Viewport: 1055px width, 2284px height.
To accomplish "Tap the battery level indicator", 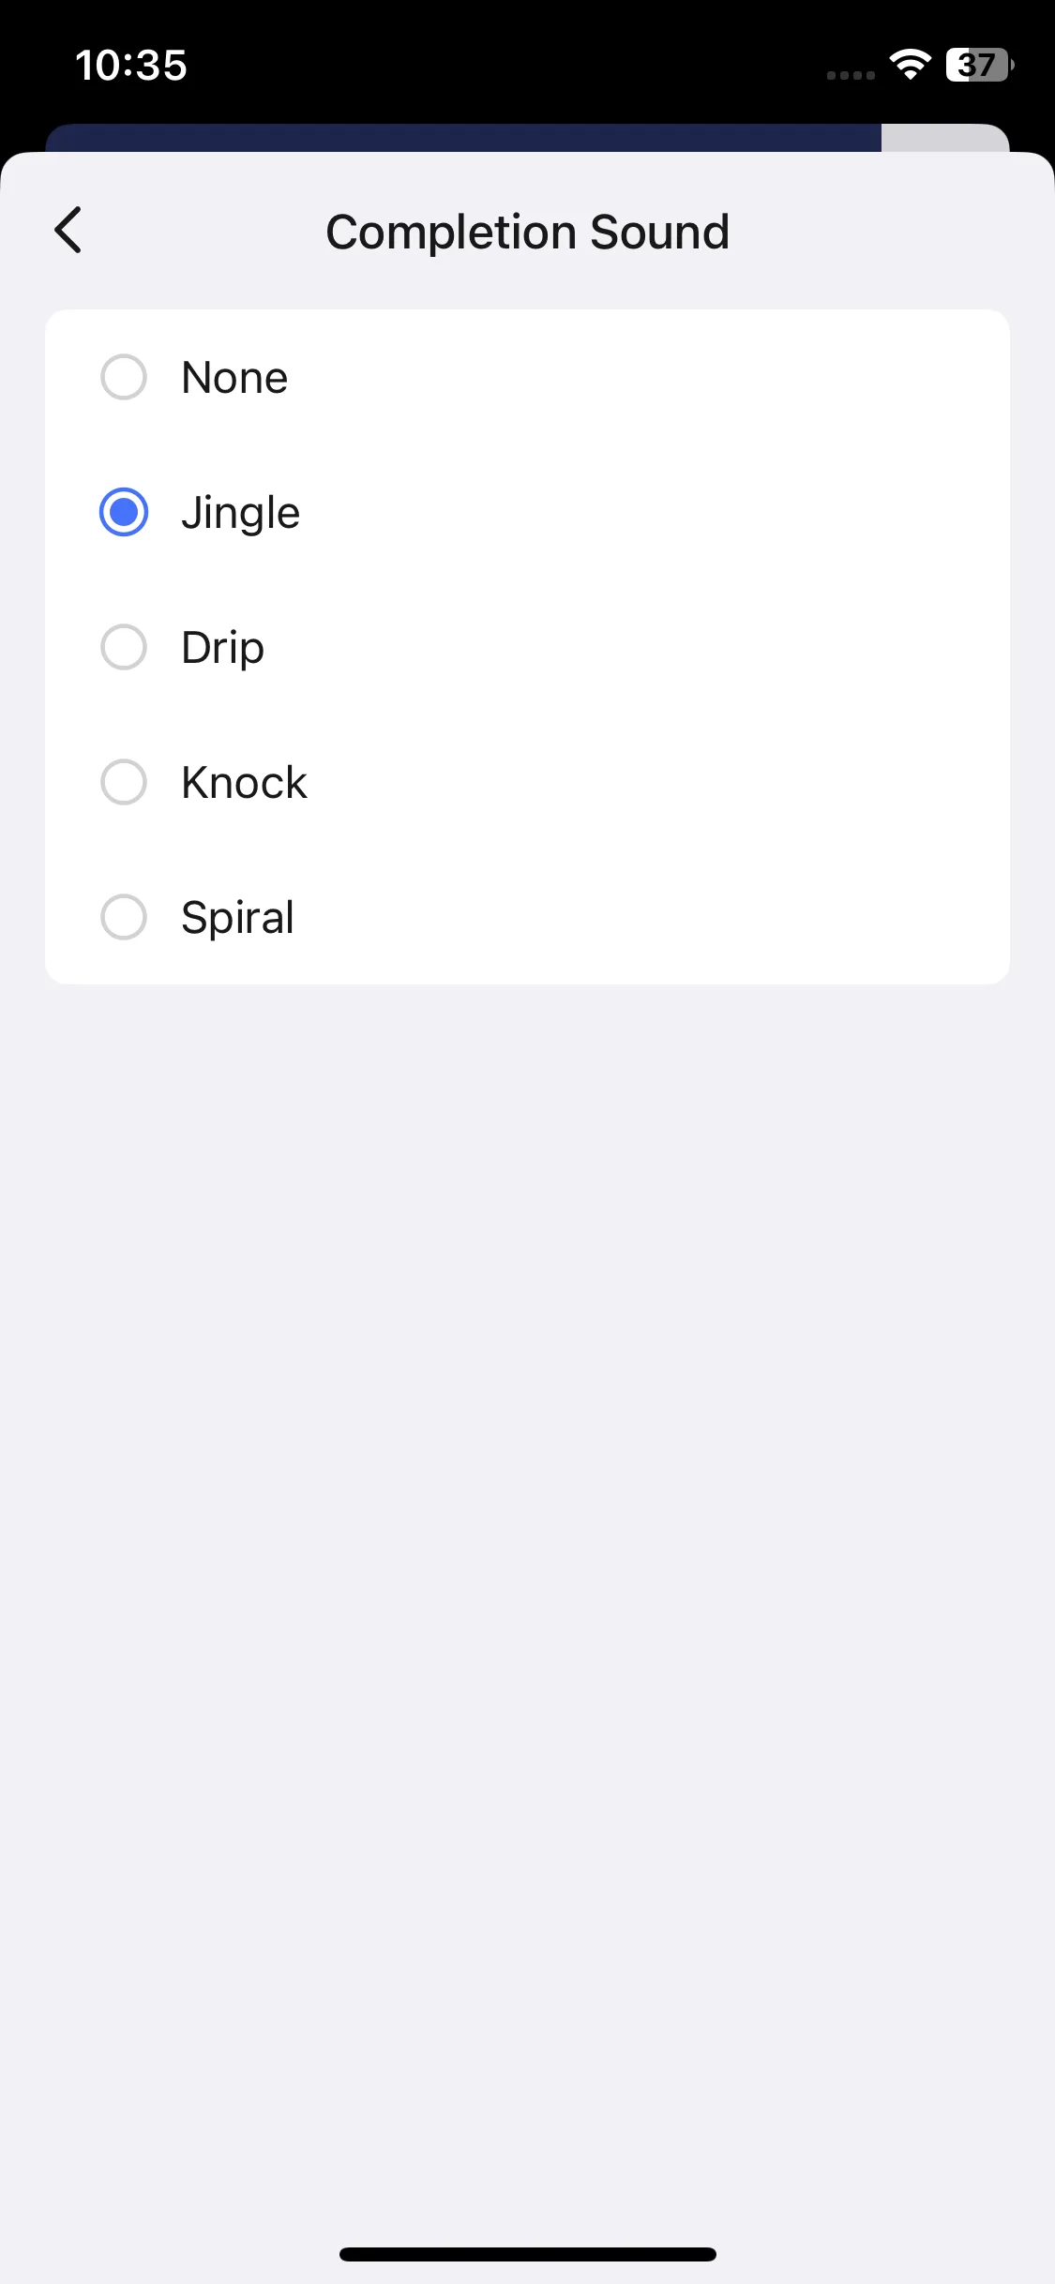I will tap(978, 65).
